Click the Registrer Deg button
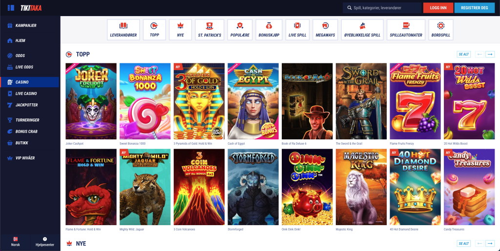This screenshot has width=500, height=251. [475, 8]
